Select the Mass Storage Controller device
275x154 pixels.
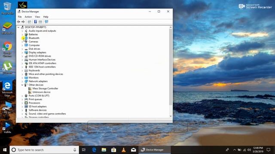coord(45,89)
